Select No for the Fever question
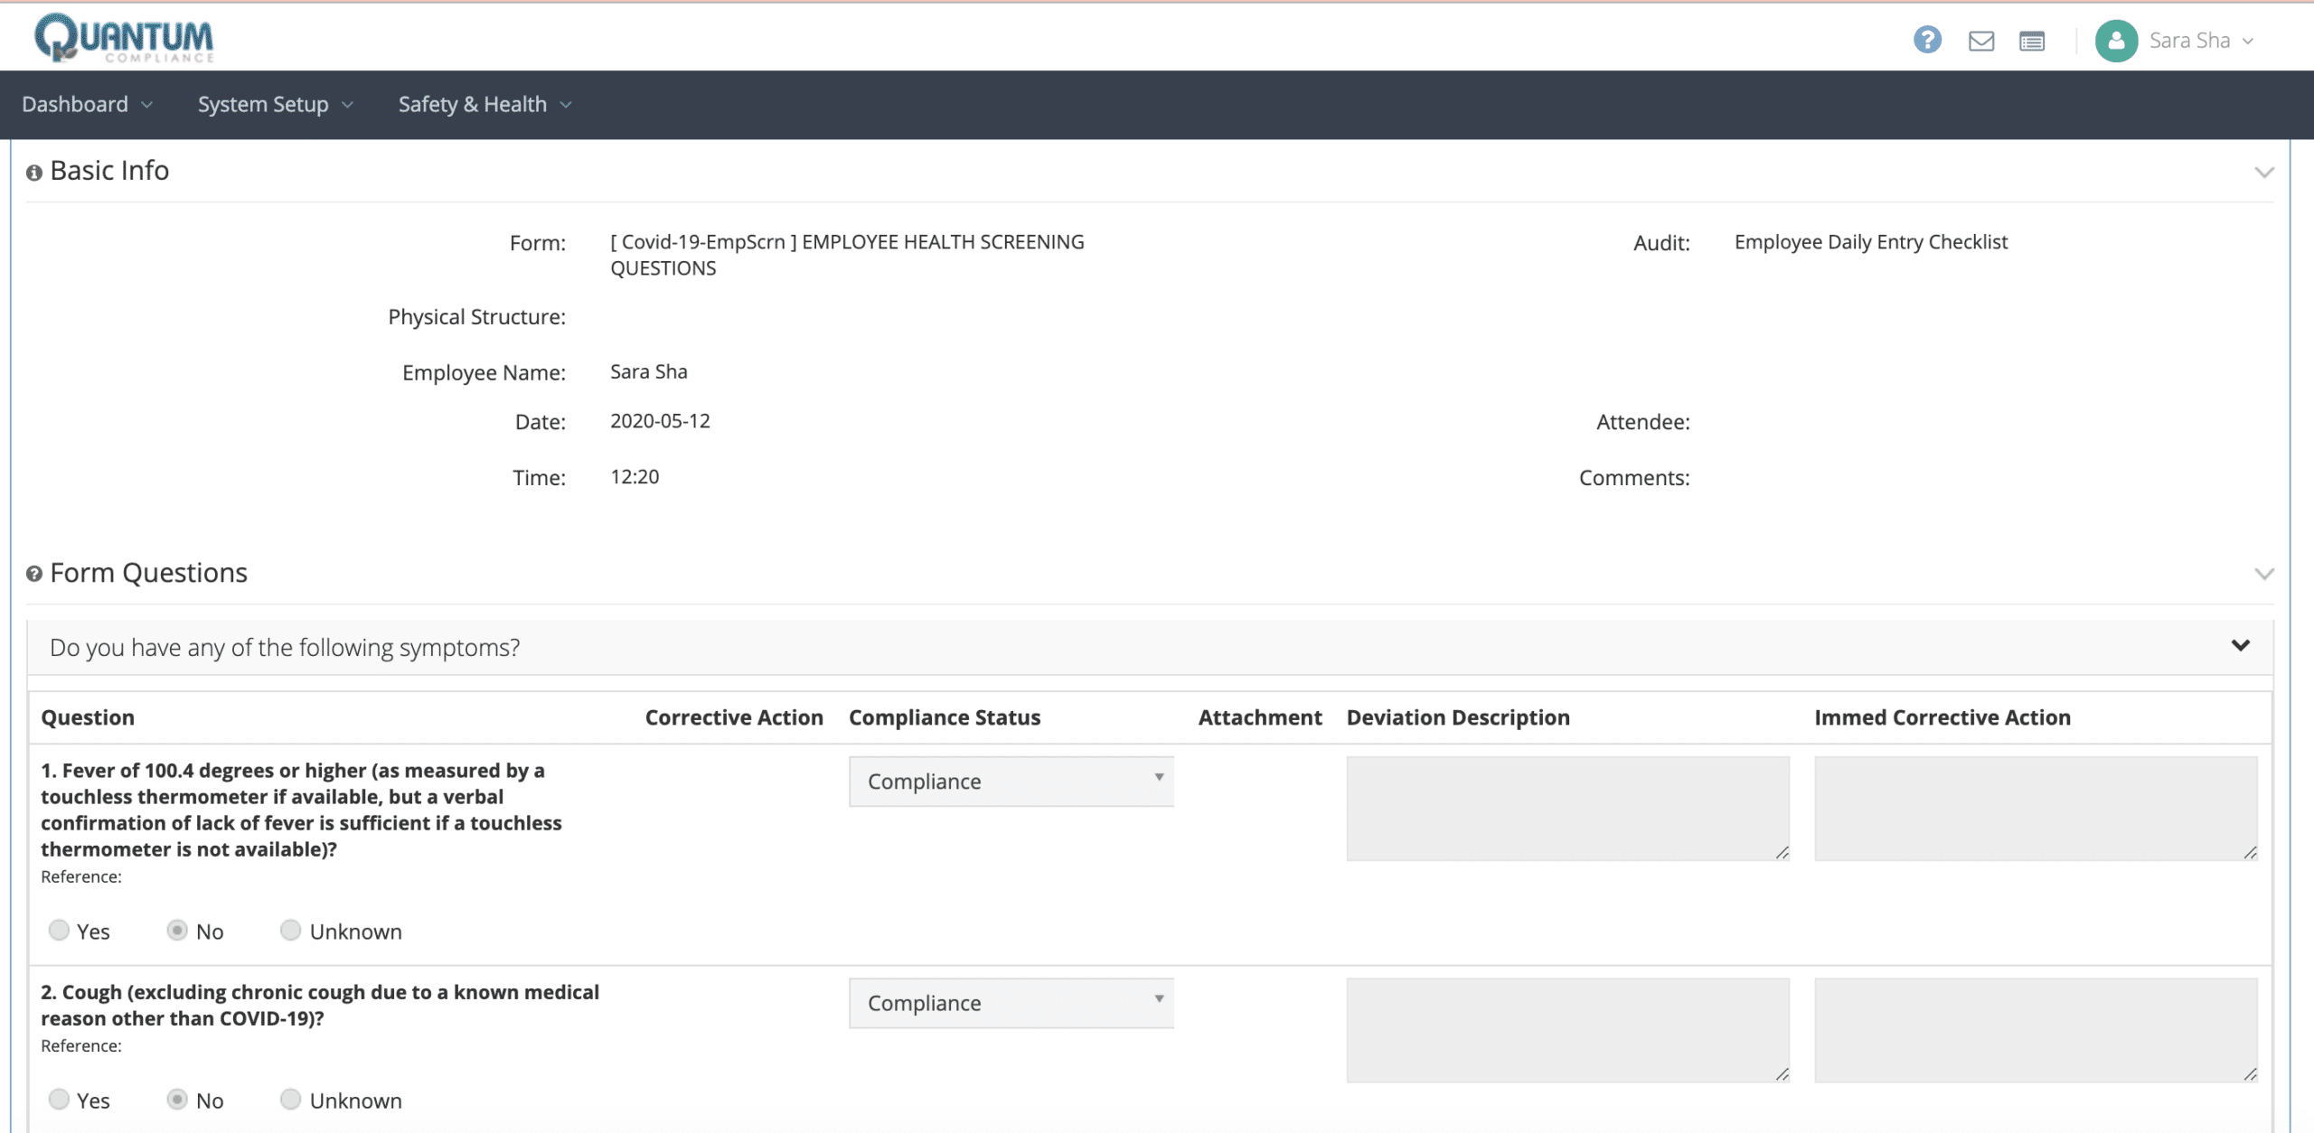2314x1133 pixels. [177, 930]
